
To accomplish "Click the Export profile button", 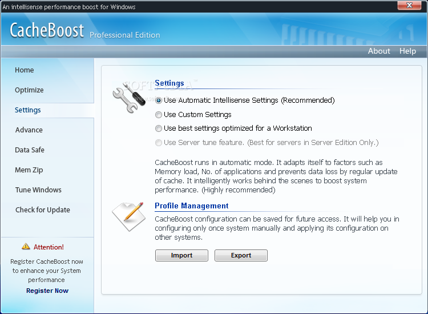I will [x=241, y=255].
